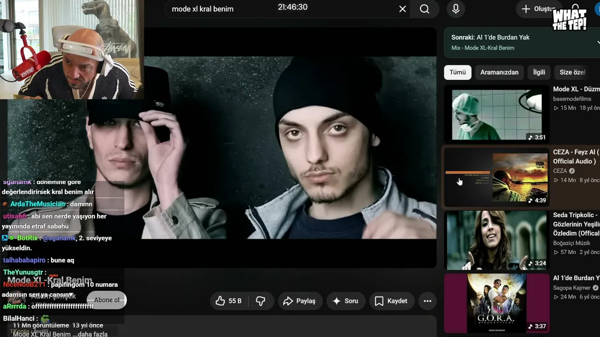Image resolution: width=600 pixels, height=337 pixels.
Task: Visit the basemodefilms channel name
Action: (x=572, y=99)
